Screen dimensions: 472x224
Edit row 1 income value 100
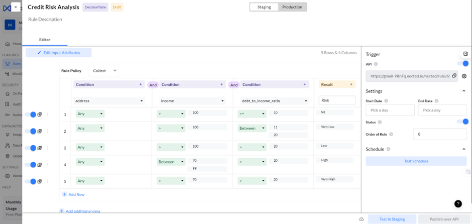coord(207,113)
